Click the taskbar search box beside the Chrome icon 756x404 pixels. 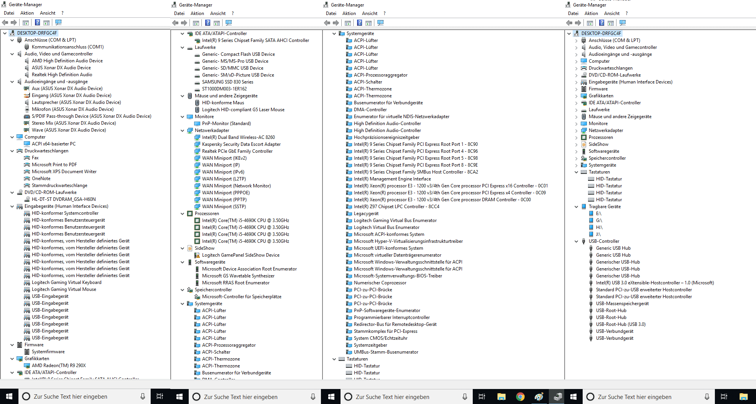coord(407,397)
